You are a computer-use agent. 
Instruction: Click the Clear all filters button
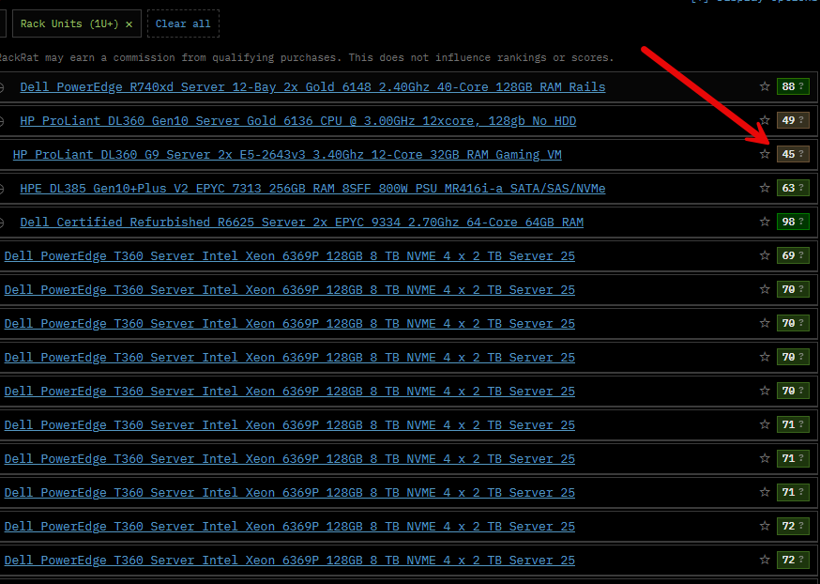183,23
